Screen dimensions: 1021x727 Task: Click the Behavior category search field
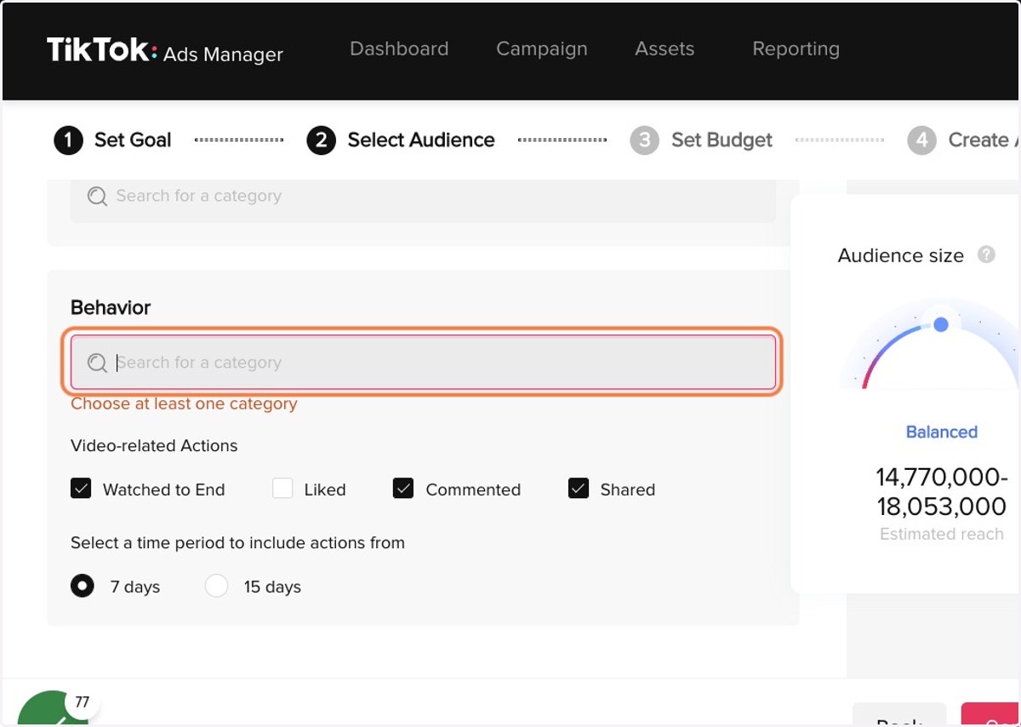[x=423, y=362]
